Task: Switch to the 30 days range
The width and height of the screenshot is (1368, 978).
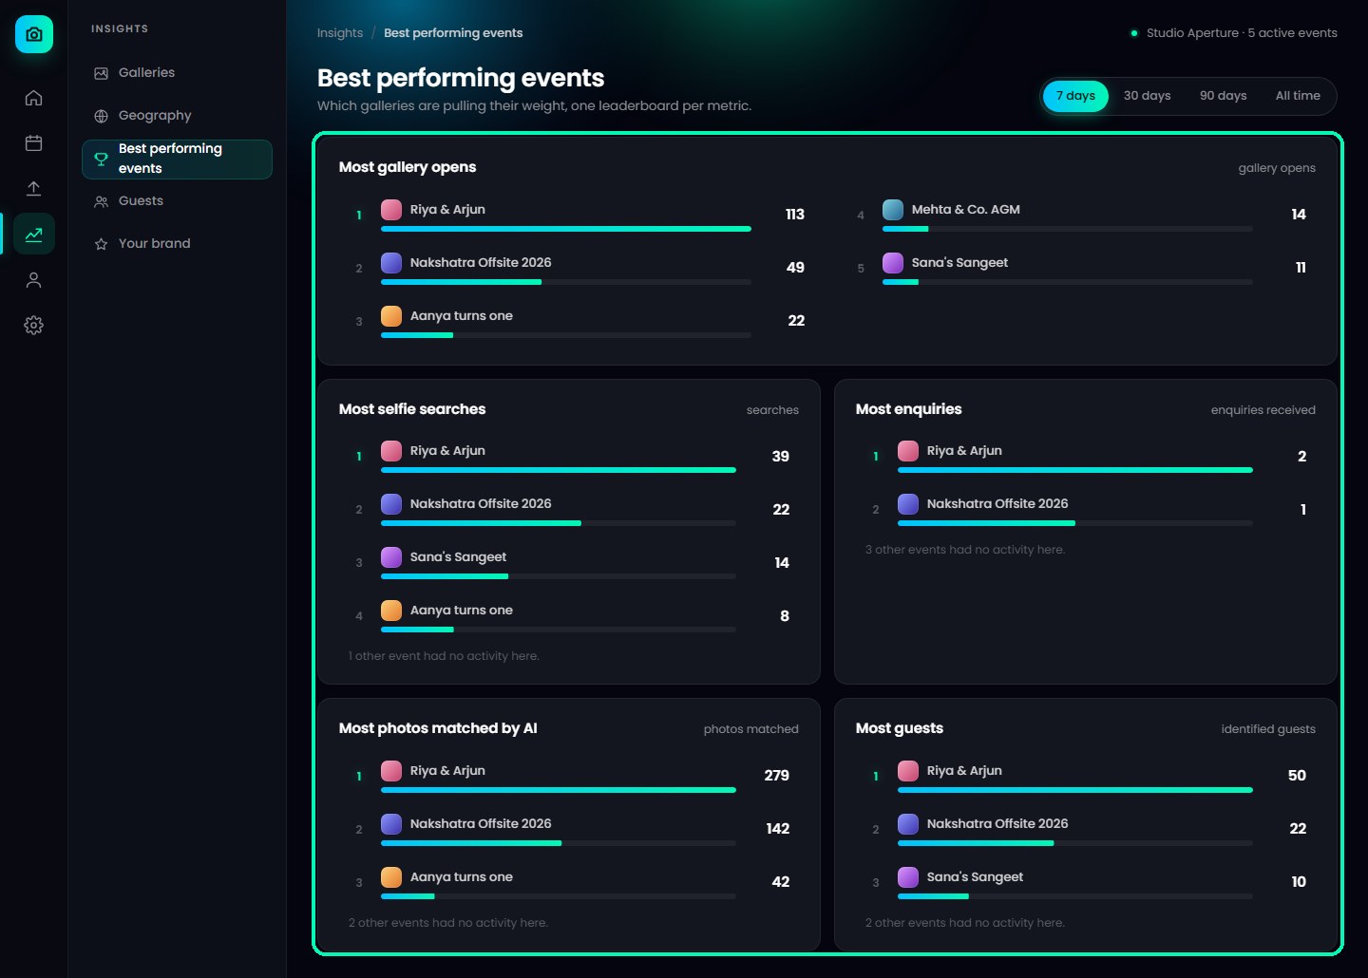Action: 1147,96
